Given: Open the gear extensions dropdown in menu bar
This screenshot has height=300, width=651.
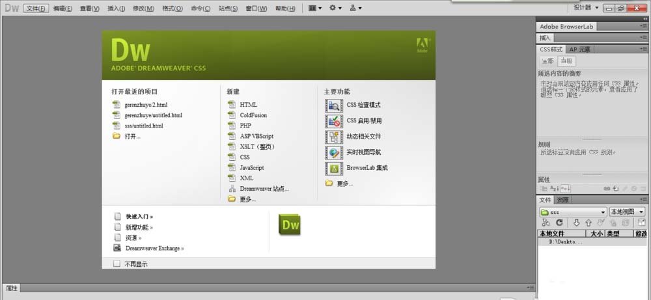Looking at the screenshot, I should pos(335,8).
